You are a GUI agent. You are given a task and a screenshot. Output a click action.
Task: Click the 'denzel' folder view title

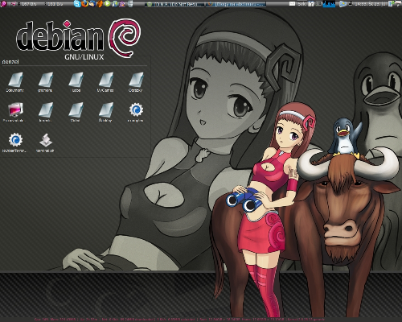pos(10,62)
